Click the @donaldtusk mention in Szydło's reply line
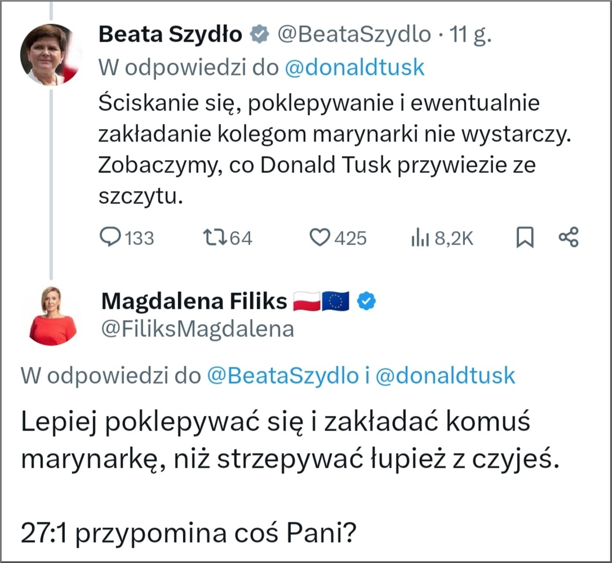612x563 pixels. coord(354,68)
